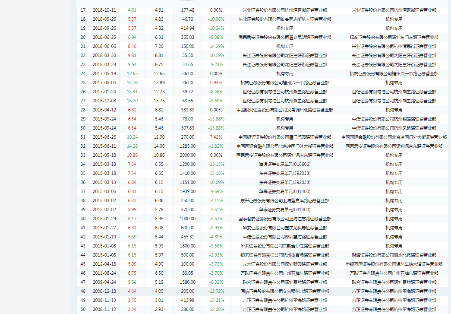Click the trade price 13.89
Viewport: 451px width, 314px height.
point(159,82)
